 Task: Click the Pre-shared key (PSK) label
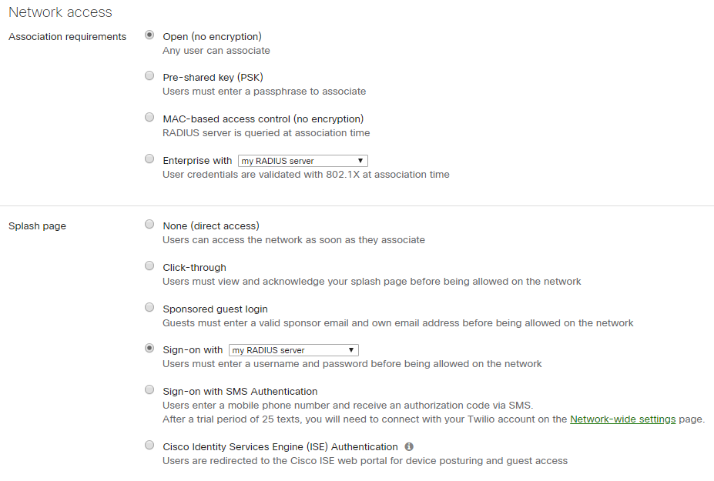213,78
